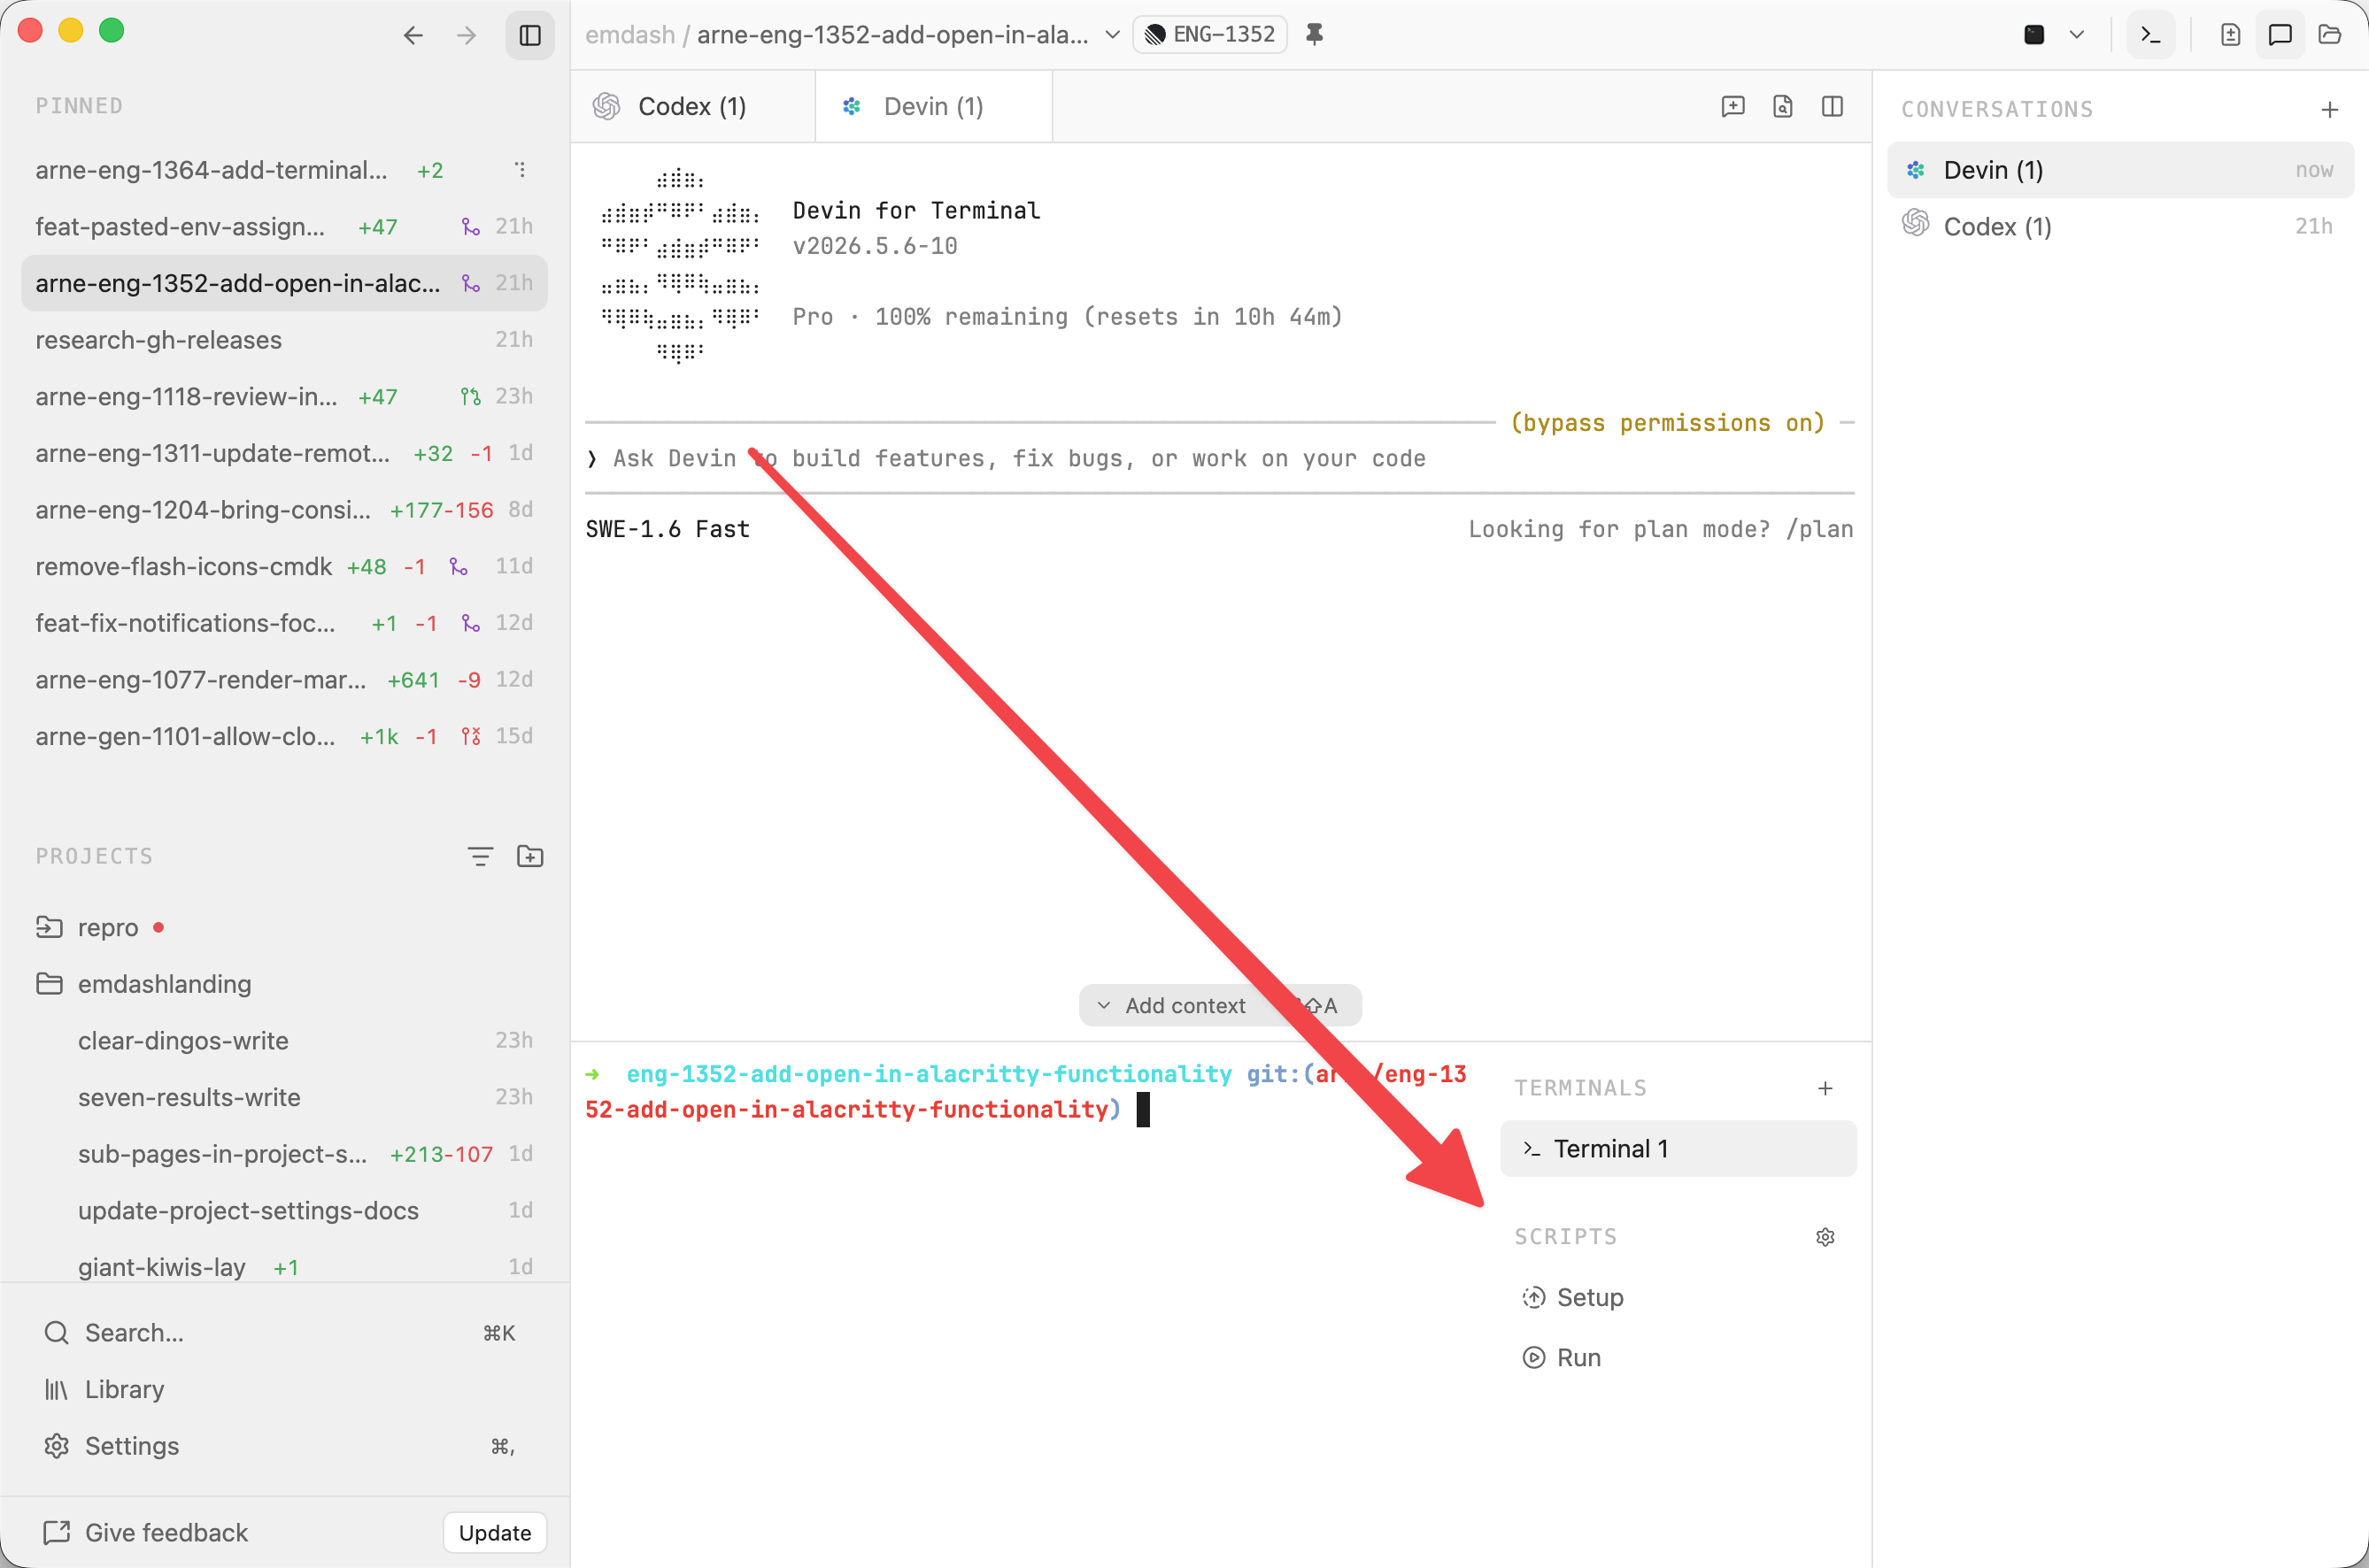
Task: Click the Ask Devin prompt input
Action: 1220,459
